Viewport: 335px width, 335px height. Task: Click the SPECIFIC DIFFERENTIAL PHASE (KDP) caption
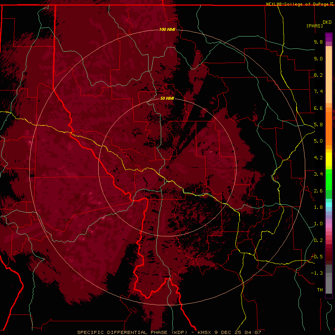[133, 332]
